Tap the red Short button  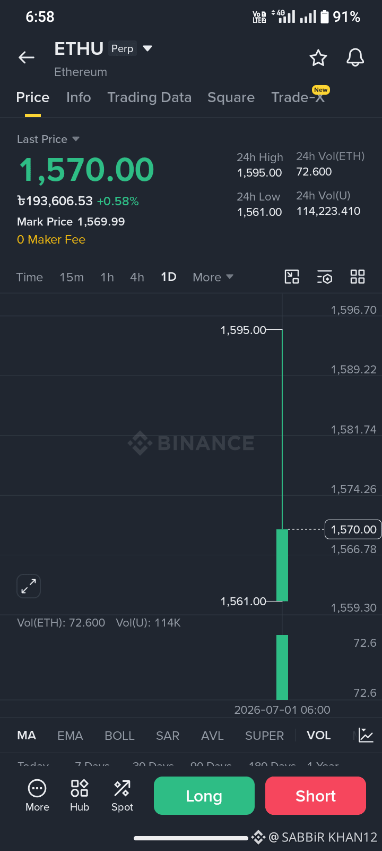[x=316, y=796]
